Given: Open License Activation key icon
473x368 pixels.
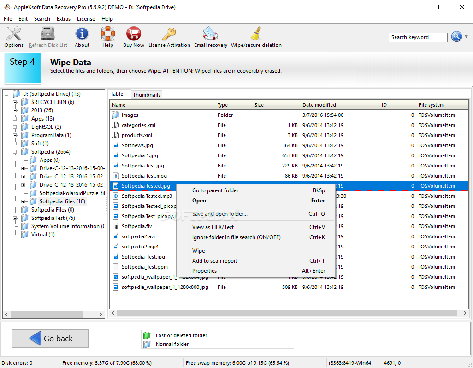Looking at the screenshot, I should 169,34.
